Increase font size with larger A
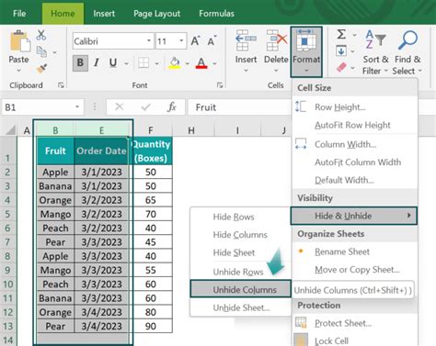 click(195, 40)
